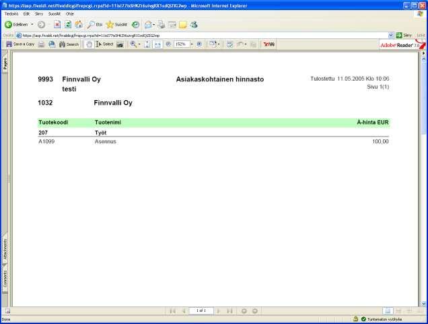Screen dimensions: 428x324
Task: Go to the first page button
Action: 173,311
